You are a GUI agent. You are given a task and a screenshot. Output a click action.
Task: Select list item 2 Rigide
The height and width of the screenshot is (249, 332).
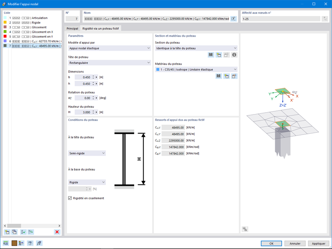click(x=32, y=23)
